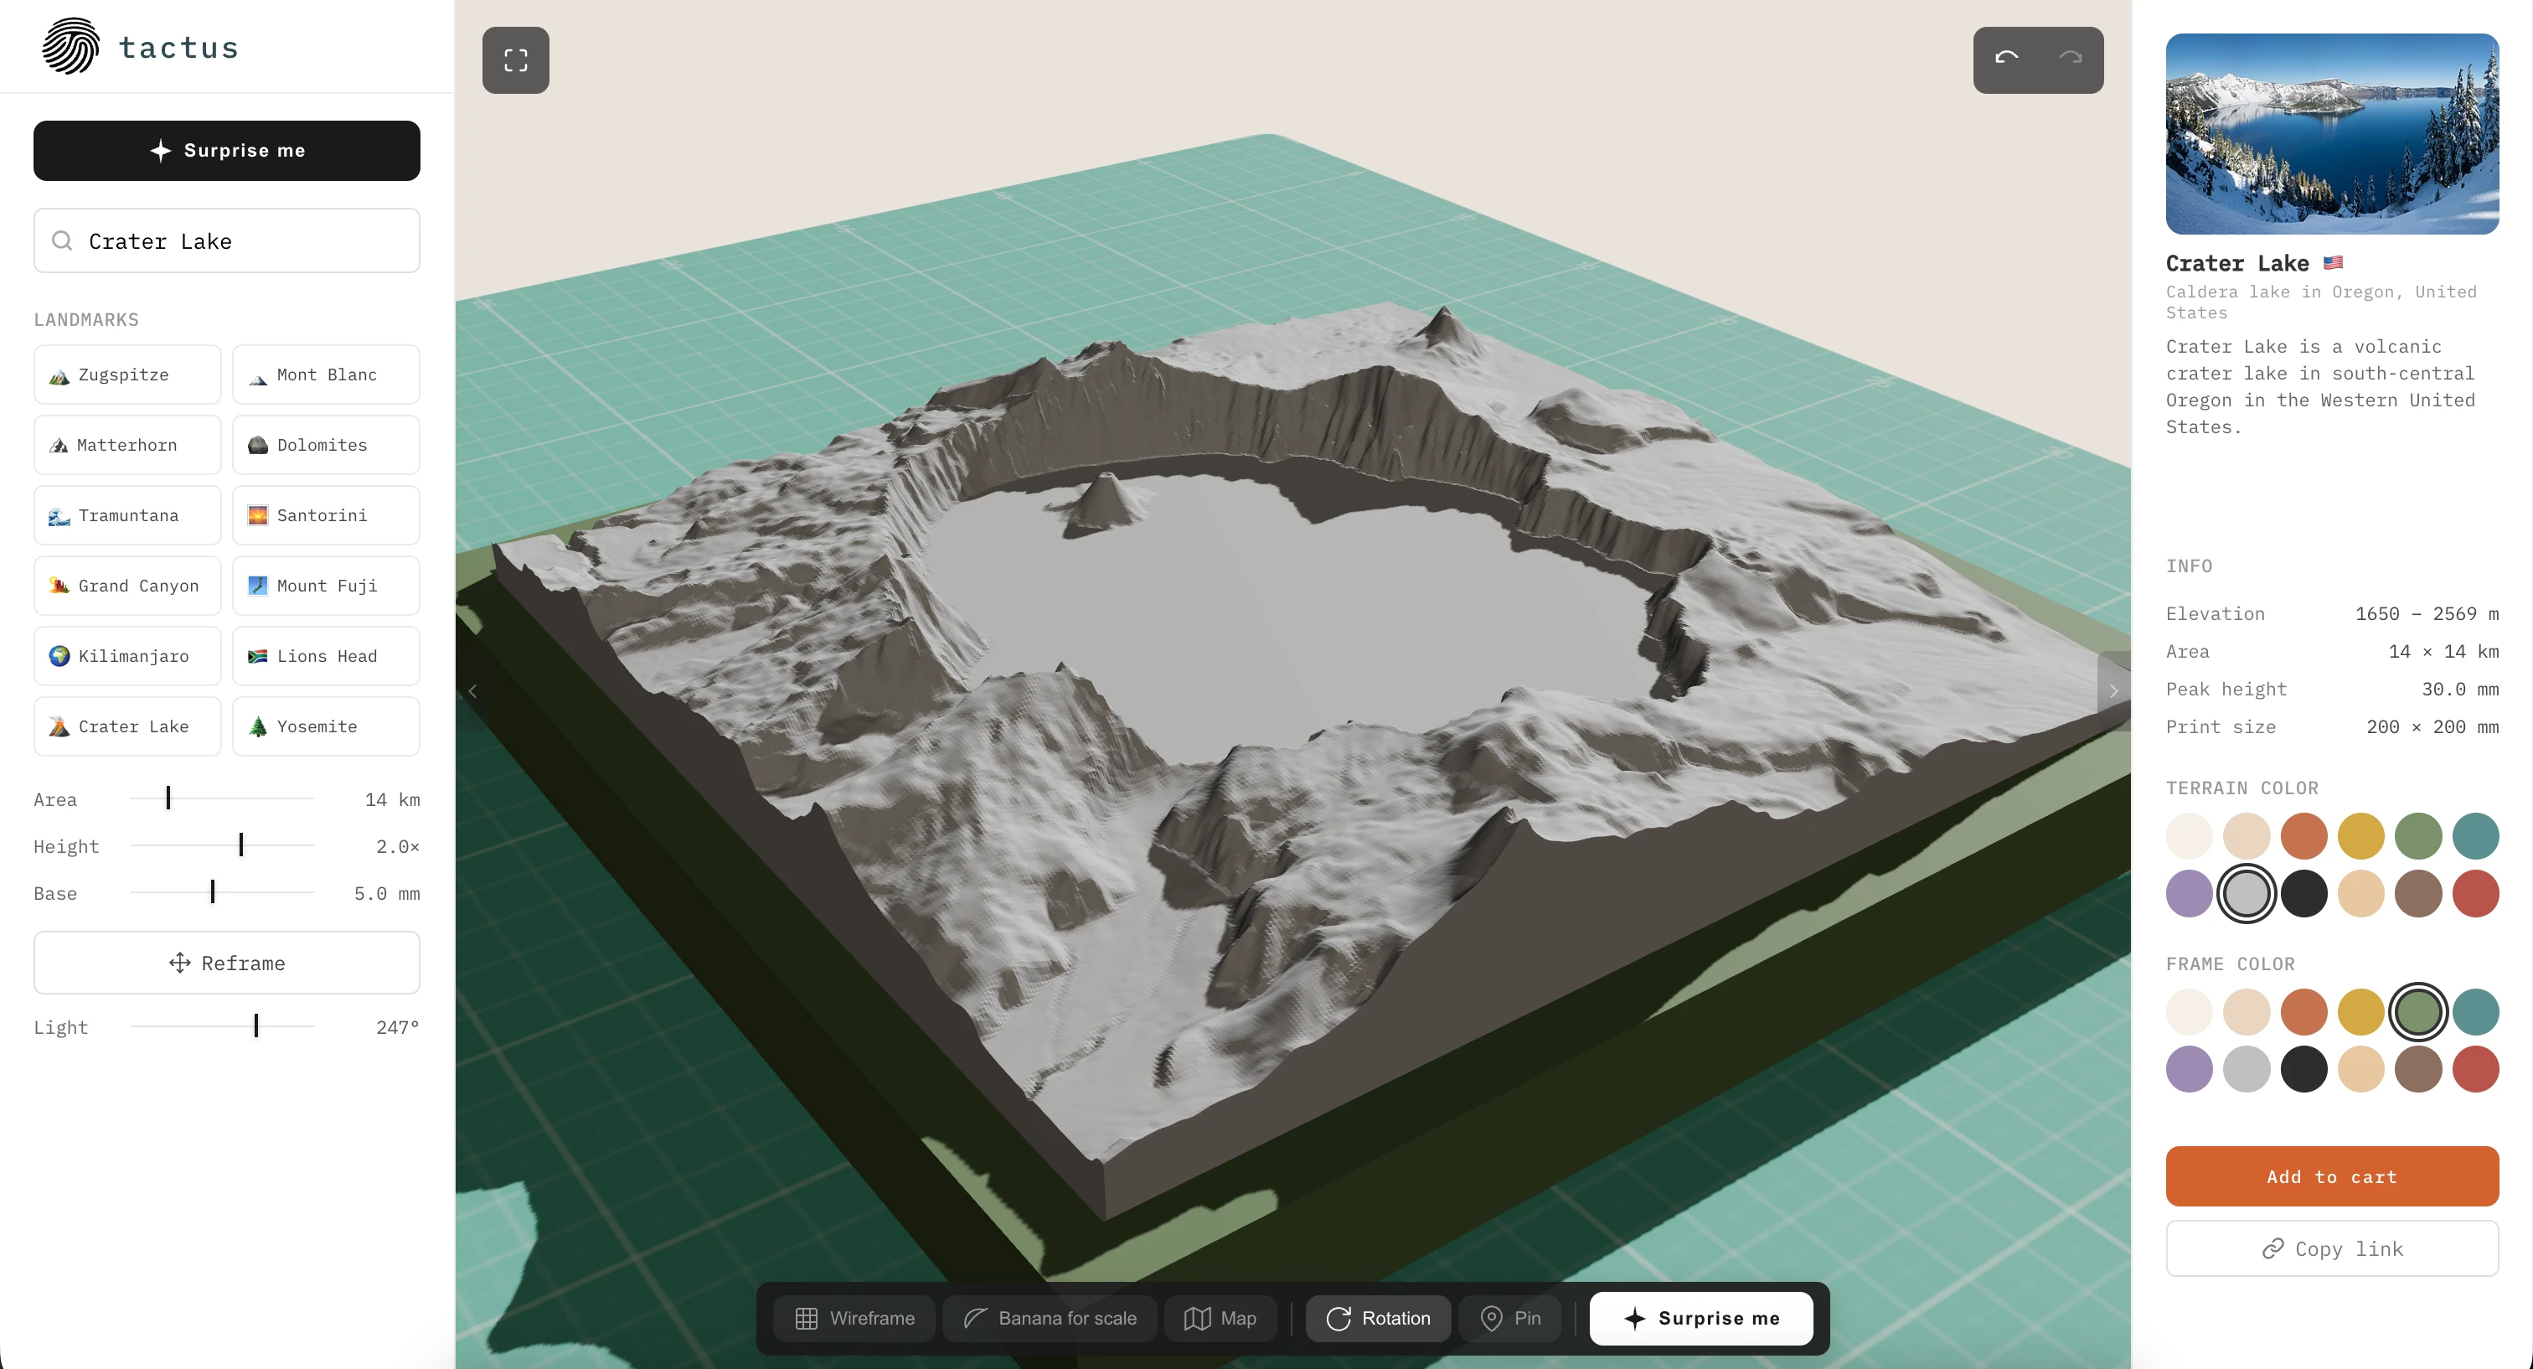Choose the purple terrain color swatch
The width and height of the screenshot is (2533, 1369).
[x=2189, y=893]
